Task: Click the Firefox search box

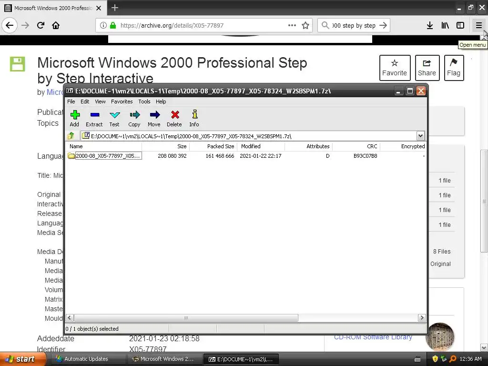Action: tap(354, 25)
